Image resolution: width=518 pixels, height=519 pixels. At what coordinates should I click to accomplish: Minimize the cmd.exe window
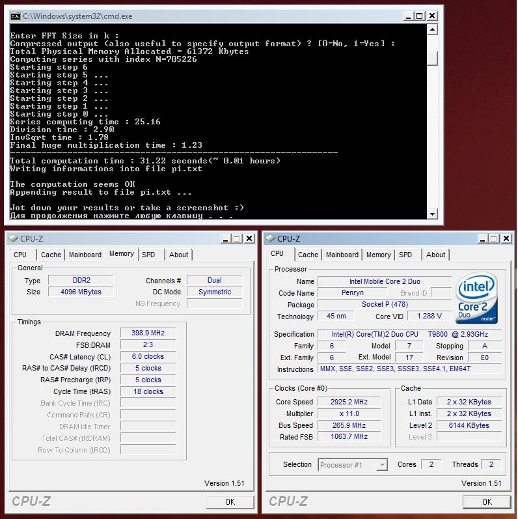[x=408, y=16]
